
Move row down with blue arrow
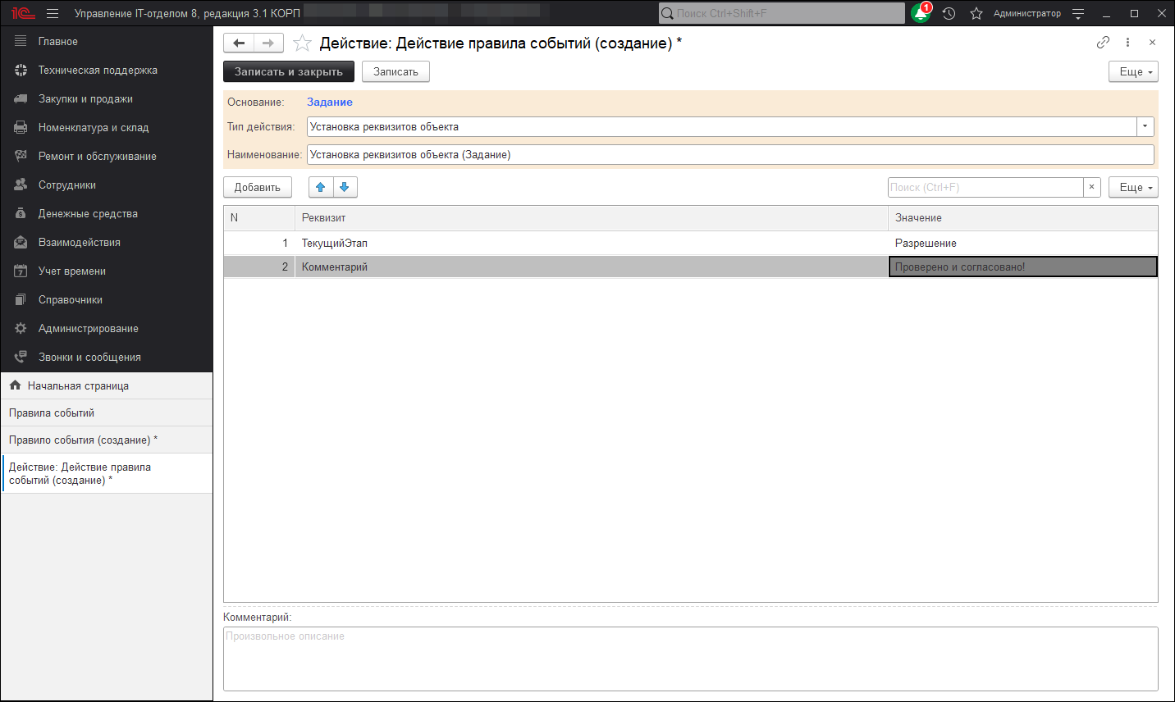(345, 187)
